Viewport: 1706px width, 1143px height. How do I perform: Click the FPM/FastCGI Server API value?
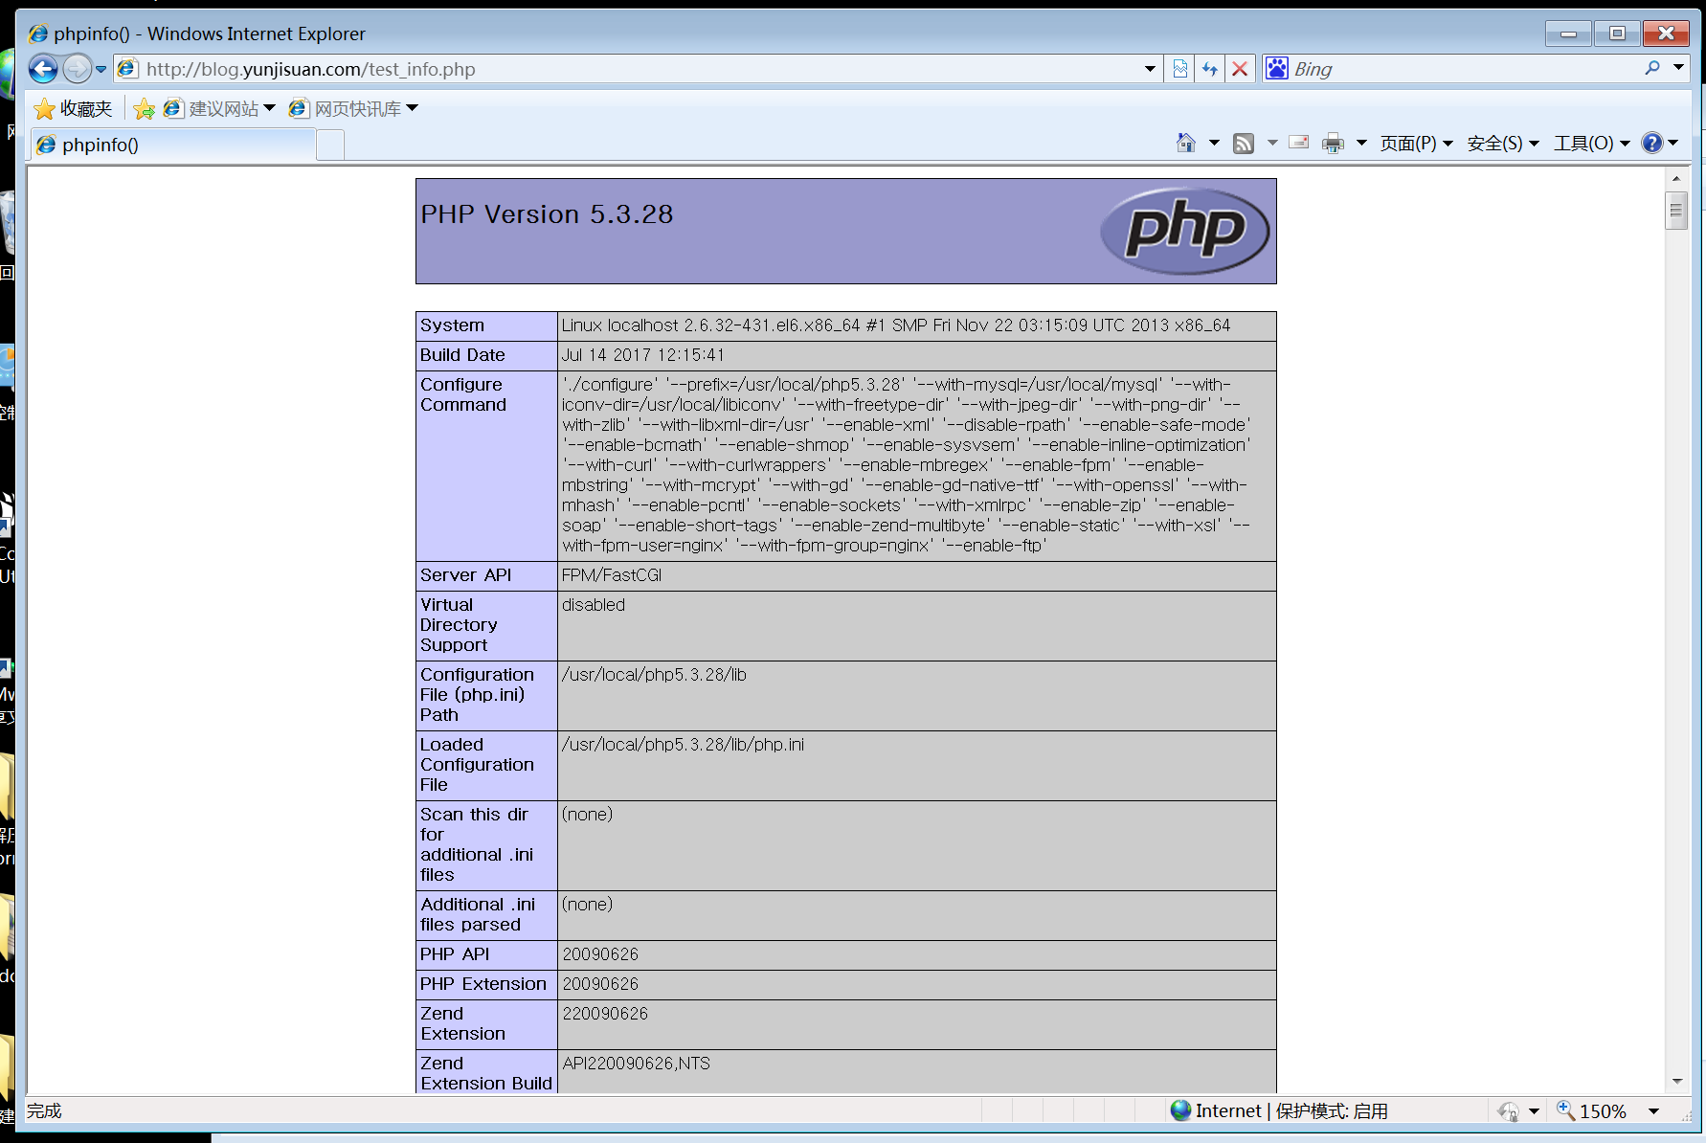point(611,575)
